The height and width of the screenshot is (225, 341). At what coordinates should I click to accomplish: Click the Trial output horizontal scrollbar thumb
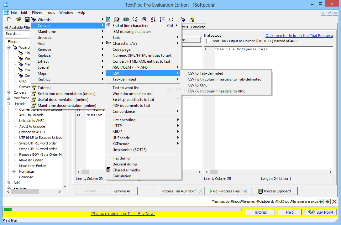click(213, 172)
